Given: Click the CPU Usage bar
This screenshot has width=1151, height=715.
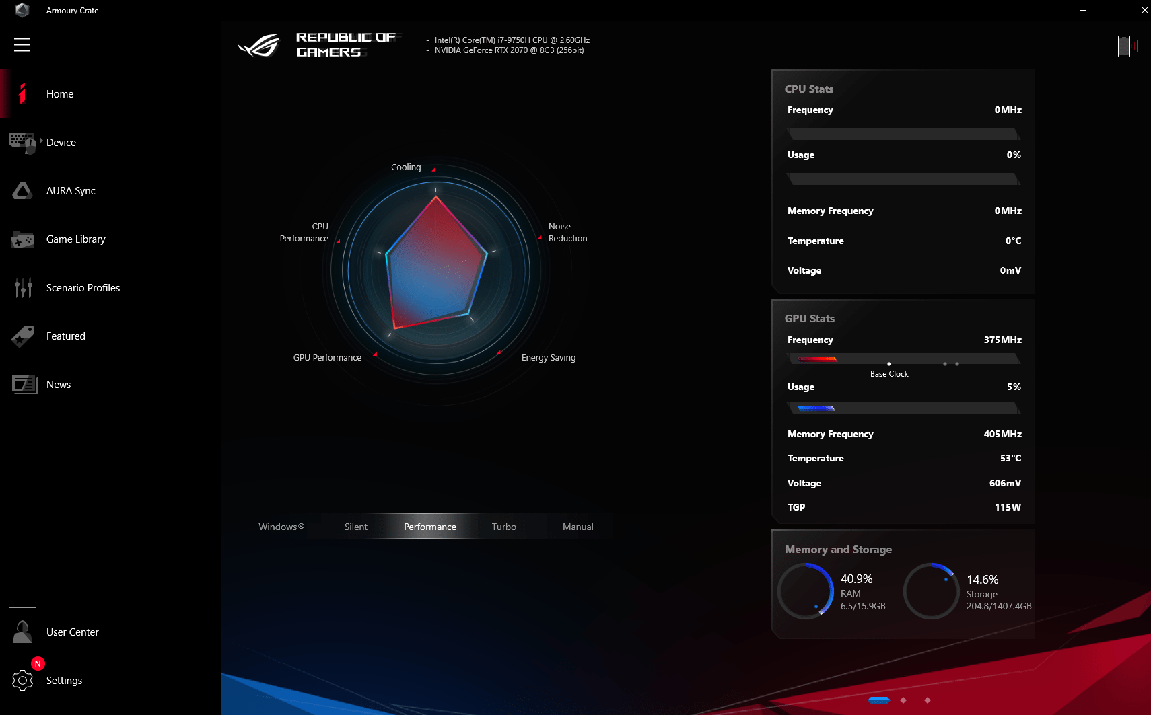Looking at the screenshot, I should 903,179.
